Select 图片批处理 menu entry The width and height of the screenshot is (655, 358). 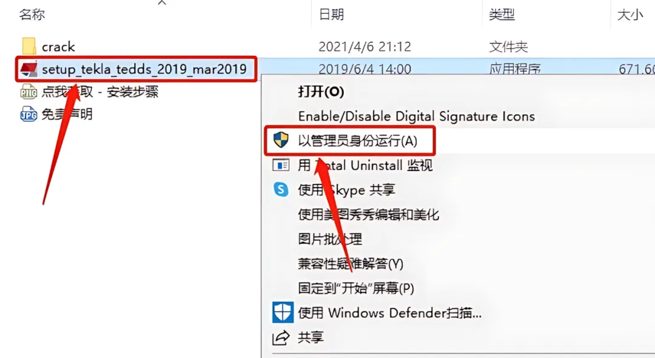(330, 239)
